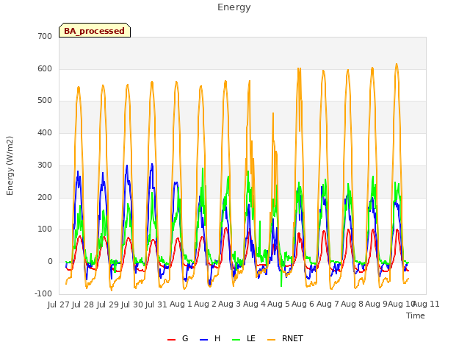Click the x-axis date Jul 27
This screenshot has width=470, height=353.
coord(59,304)
